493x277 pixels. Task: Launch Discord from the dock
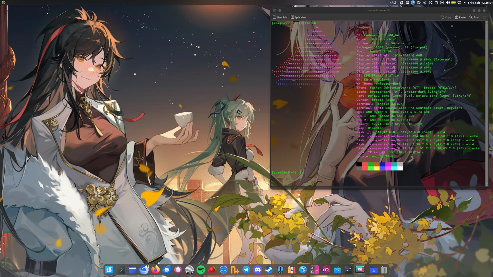pyautogui.click(x=258, y=270)
